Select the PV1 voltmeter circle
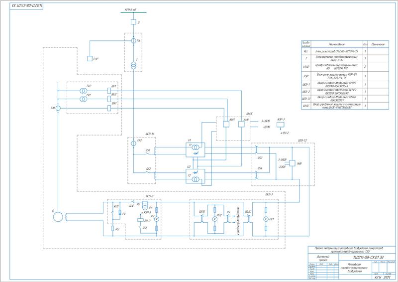 (x=266, y=219)
